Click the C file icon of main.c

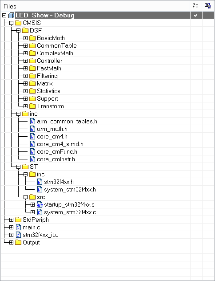18,227
